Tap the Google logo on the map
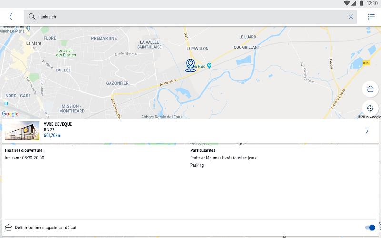The image size is (381, 238). pyautogui.click(x=10, y=114)
